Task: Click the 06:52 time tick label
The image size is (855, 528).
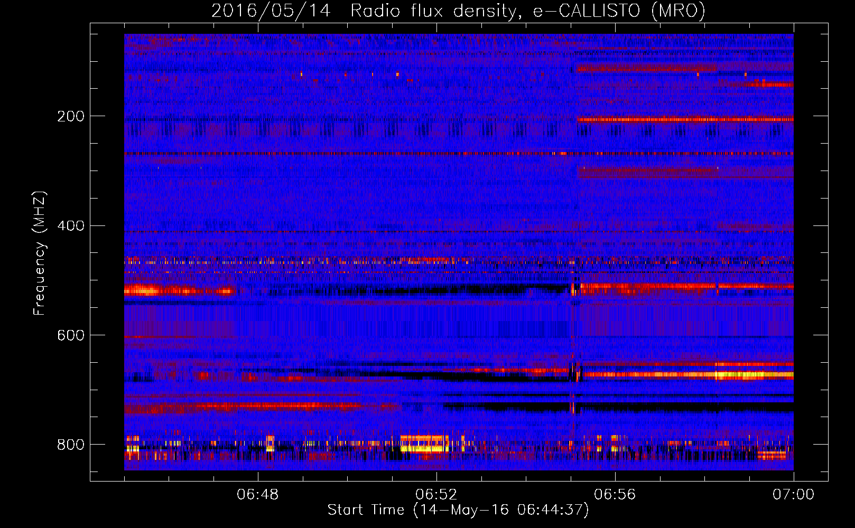Action: pos(436,495)
